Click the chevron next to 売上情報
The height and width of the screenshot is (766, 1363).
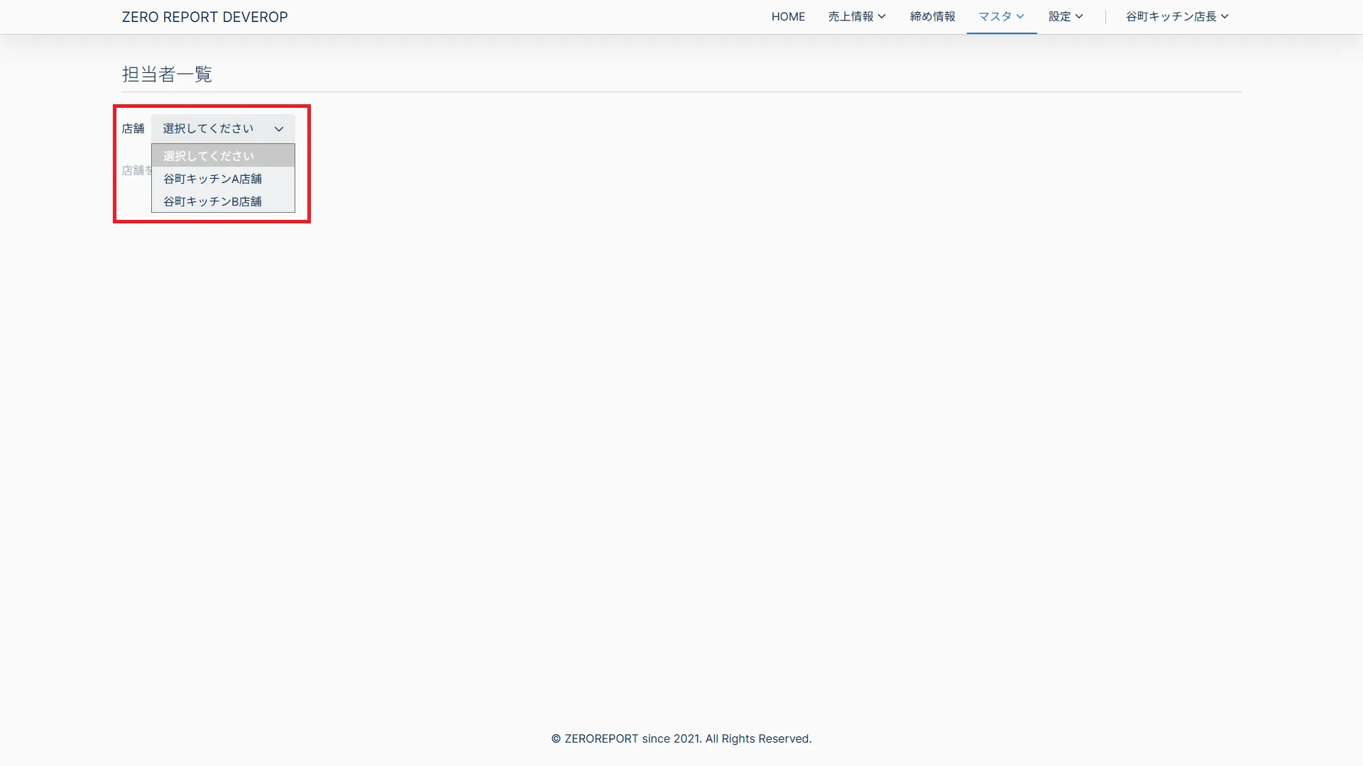coord(882,17)
